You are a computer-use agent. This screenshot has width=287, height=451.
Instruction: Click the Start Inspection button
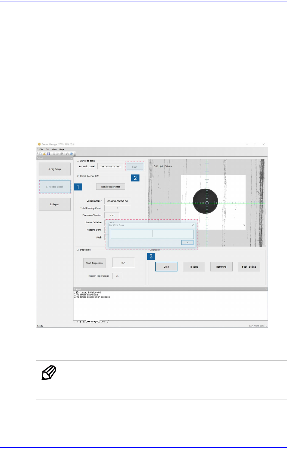pos(94,263)
